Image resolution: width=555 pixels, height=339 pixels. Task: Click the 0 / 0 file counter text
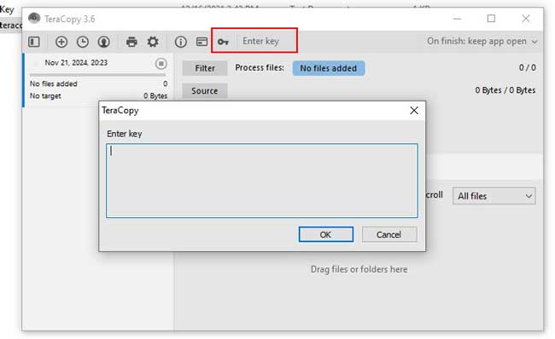click(x=527, y=67)
